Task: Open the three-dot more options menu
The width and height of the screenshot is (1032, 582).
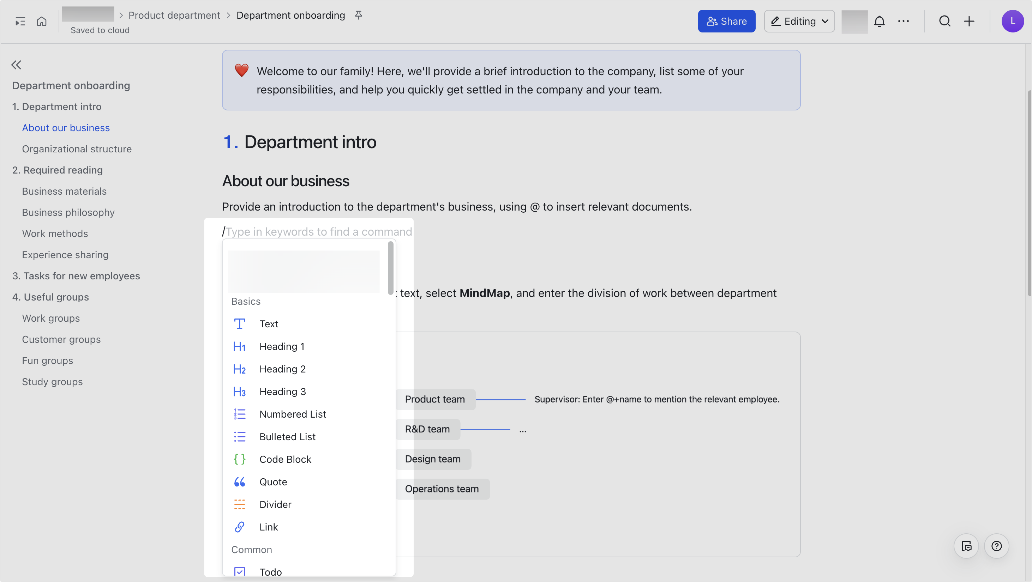Action: tap(904, 21)
